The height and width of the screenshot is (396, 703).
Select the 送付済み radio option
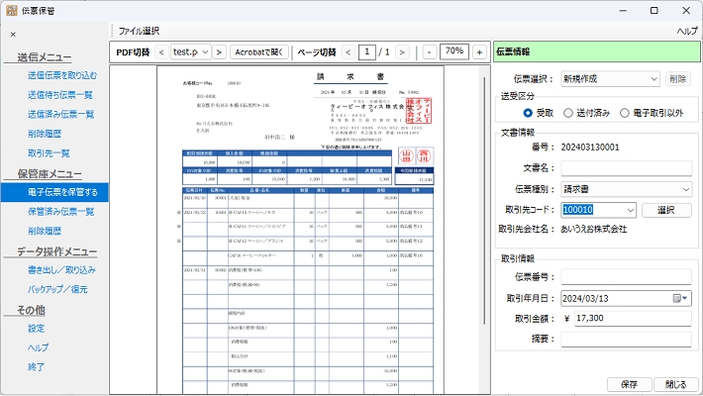[568, 113]
